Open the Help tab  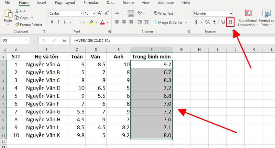click(186, 3)
